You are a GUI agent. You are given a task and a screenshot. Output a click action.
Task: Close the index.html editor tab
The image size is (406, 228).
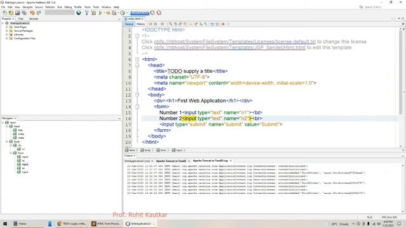click(142, 19)
